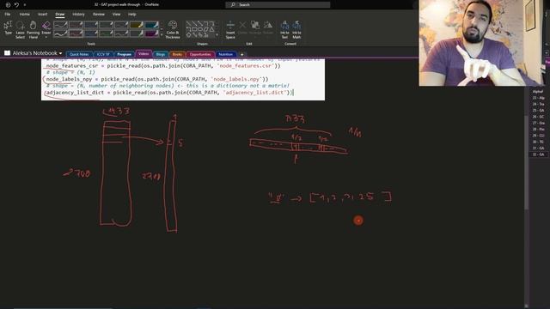Image resolution: width=550 pixels, height=309 pixels.
Task: Open page 27 in the page list
Action: (539, 123)
